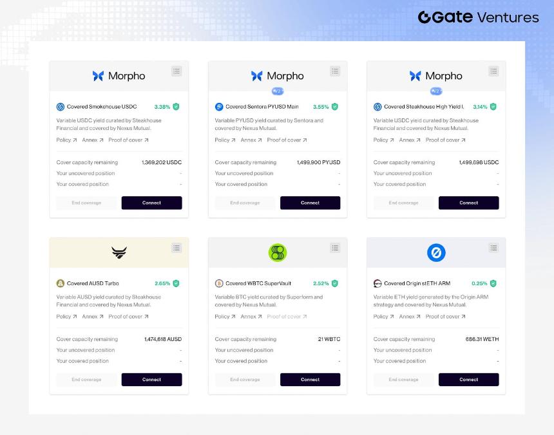Image resolution: width=554 pixels, height=435 pixels.
Task: Click the PYUSD token icon for Covered Sentora PYUSD Main
Action: [x=219, y=107]
